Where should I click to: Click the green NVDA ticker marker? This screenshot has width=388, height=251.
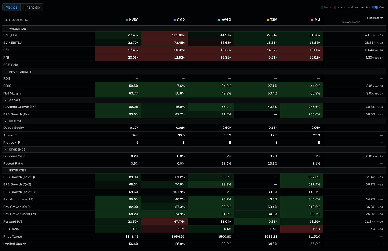click(x=127, y=20)
